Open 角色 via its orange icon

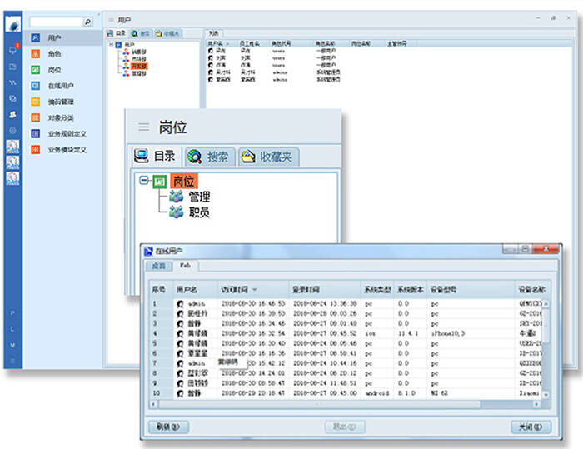click(36, 54)
